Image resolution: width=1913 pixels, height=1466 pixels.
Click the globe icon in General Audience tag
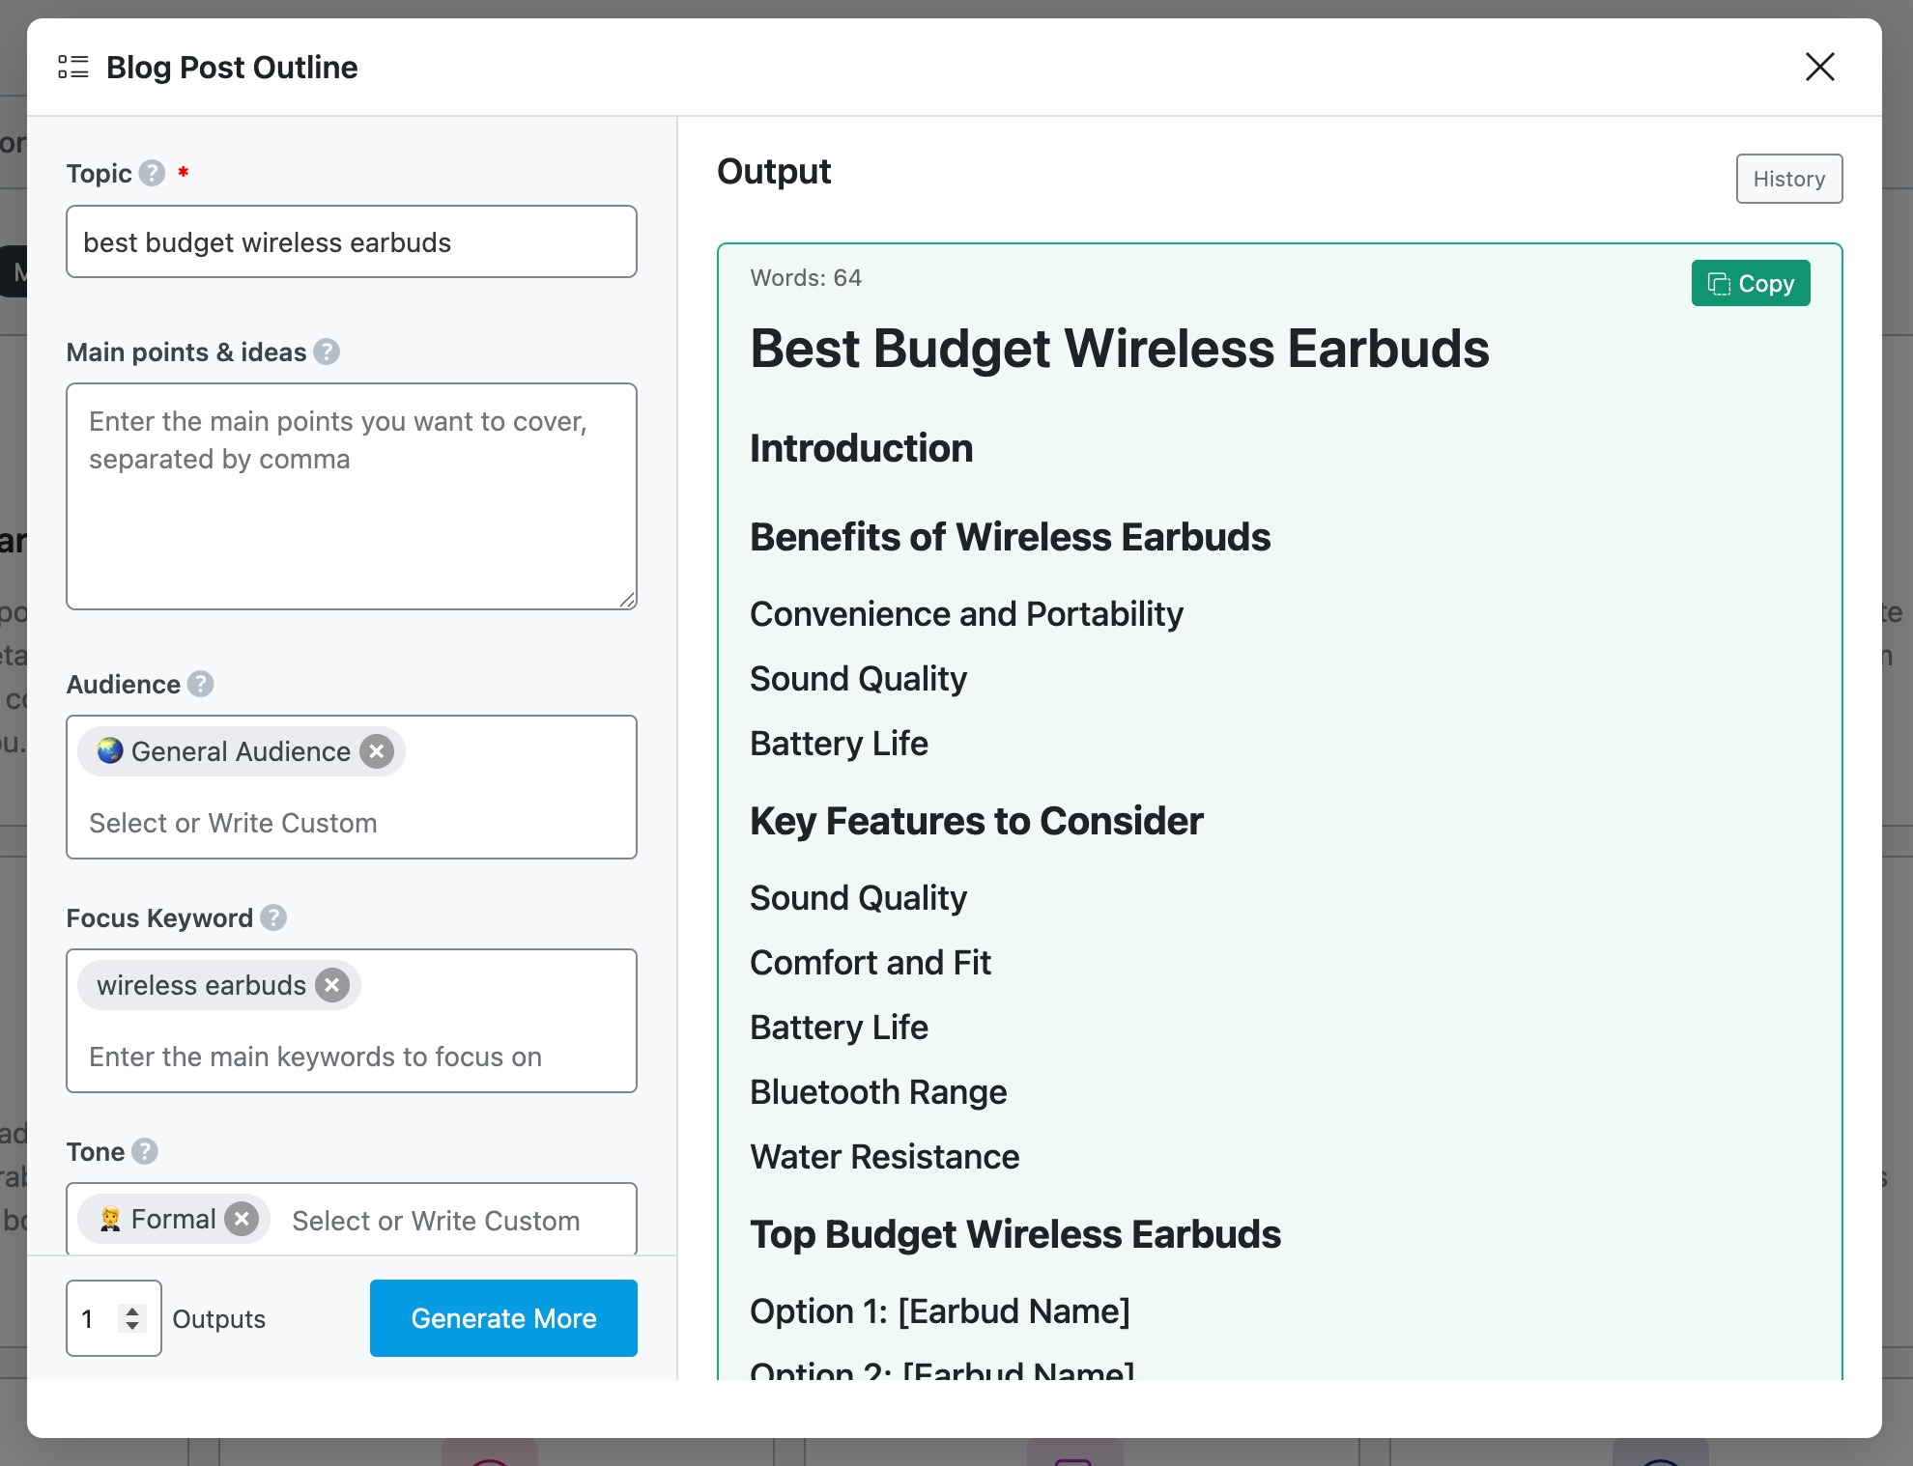pyautogui.click(x=110, y=750)
